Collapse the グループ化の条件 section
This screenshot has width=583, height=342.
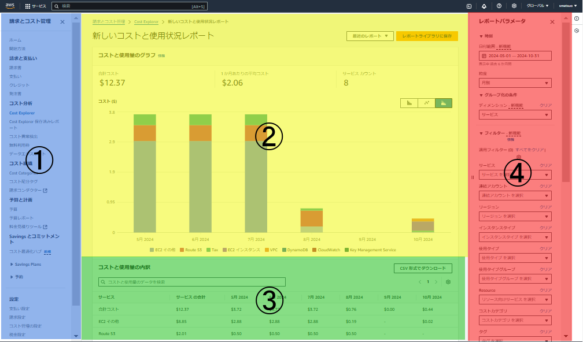pyautogui.click(x=481, y=95)
